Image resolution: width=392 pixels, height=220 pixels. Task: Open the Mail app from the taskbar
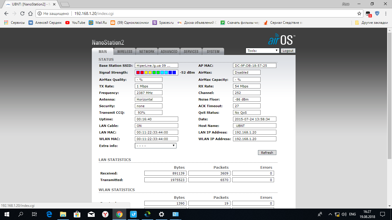[x=91, y=214]
